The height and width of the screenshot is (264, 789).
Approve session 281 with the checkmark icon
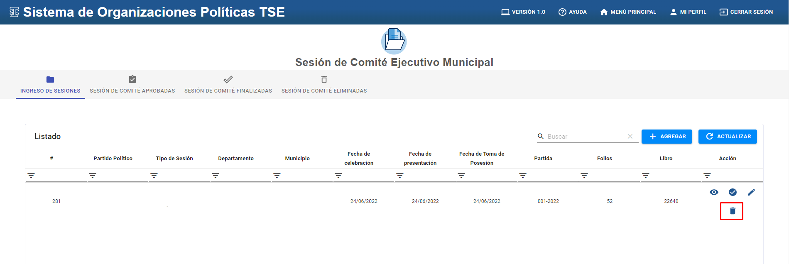[733, 192]
